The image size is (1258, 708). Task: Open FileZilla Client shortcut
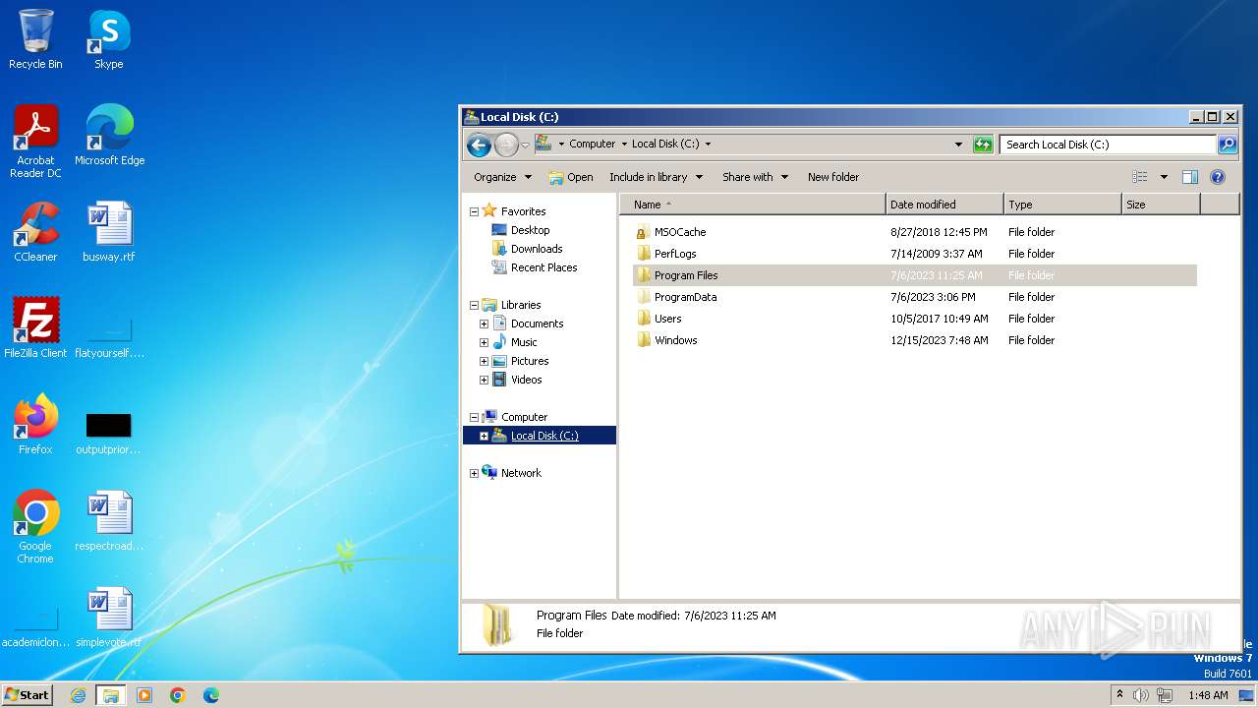35,328
